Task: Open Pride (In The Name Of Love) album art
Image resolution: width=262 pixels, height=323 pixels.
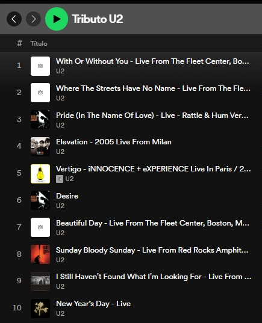Action: tap(40, 120)
